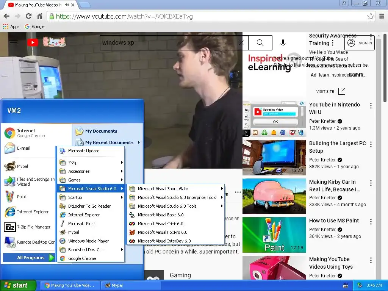The image size is (388, 291).
Task: Open options for How to Use MS Paint
Action: [371, 222]
